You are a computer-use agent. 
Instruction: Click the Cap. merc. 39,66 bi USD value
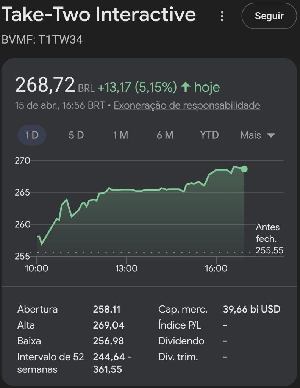coord(252,309)
